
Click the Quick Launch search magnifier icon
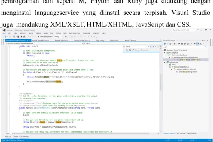pos(197,30)
